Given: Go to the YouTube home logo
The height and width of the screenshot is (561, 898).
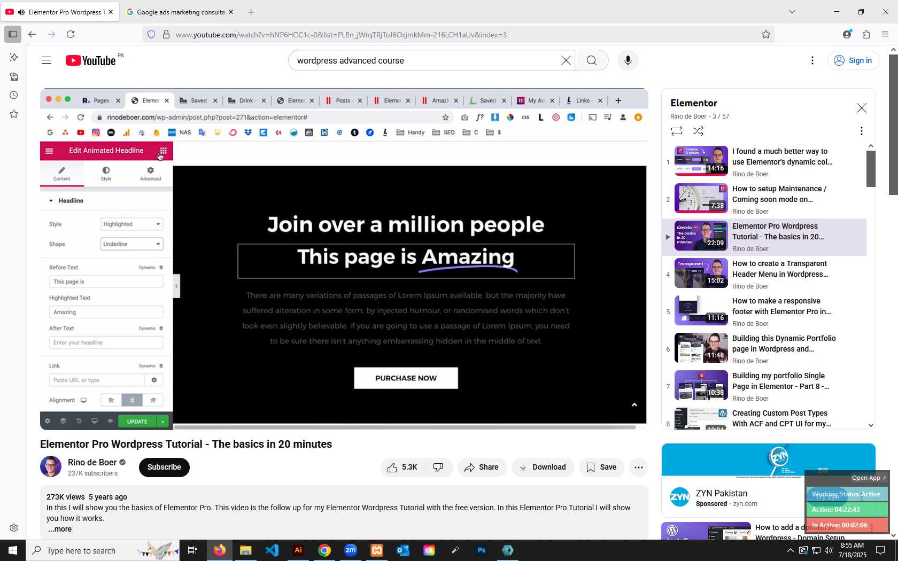Looking at the screenshot, I should 91,60.
